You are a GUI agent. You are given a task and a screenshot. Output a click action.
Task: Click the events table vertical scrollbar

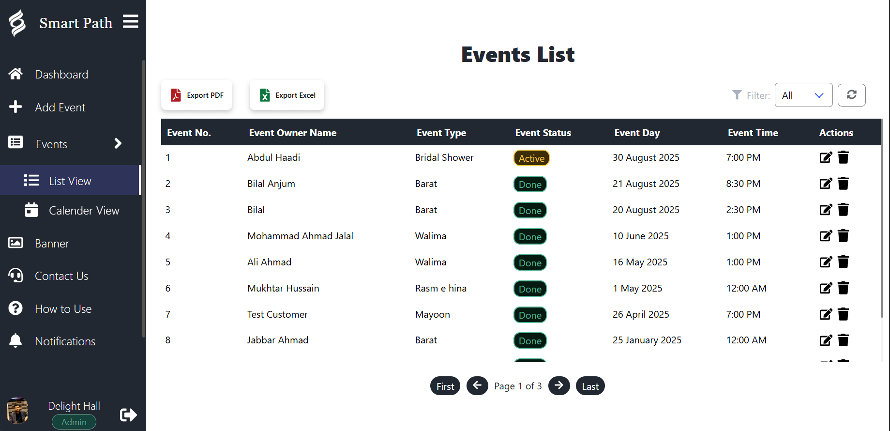[881, 218]
